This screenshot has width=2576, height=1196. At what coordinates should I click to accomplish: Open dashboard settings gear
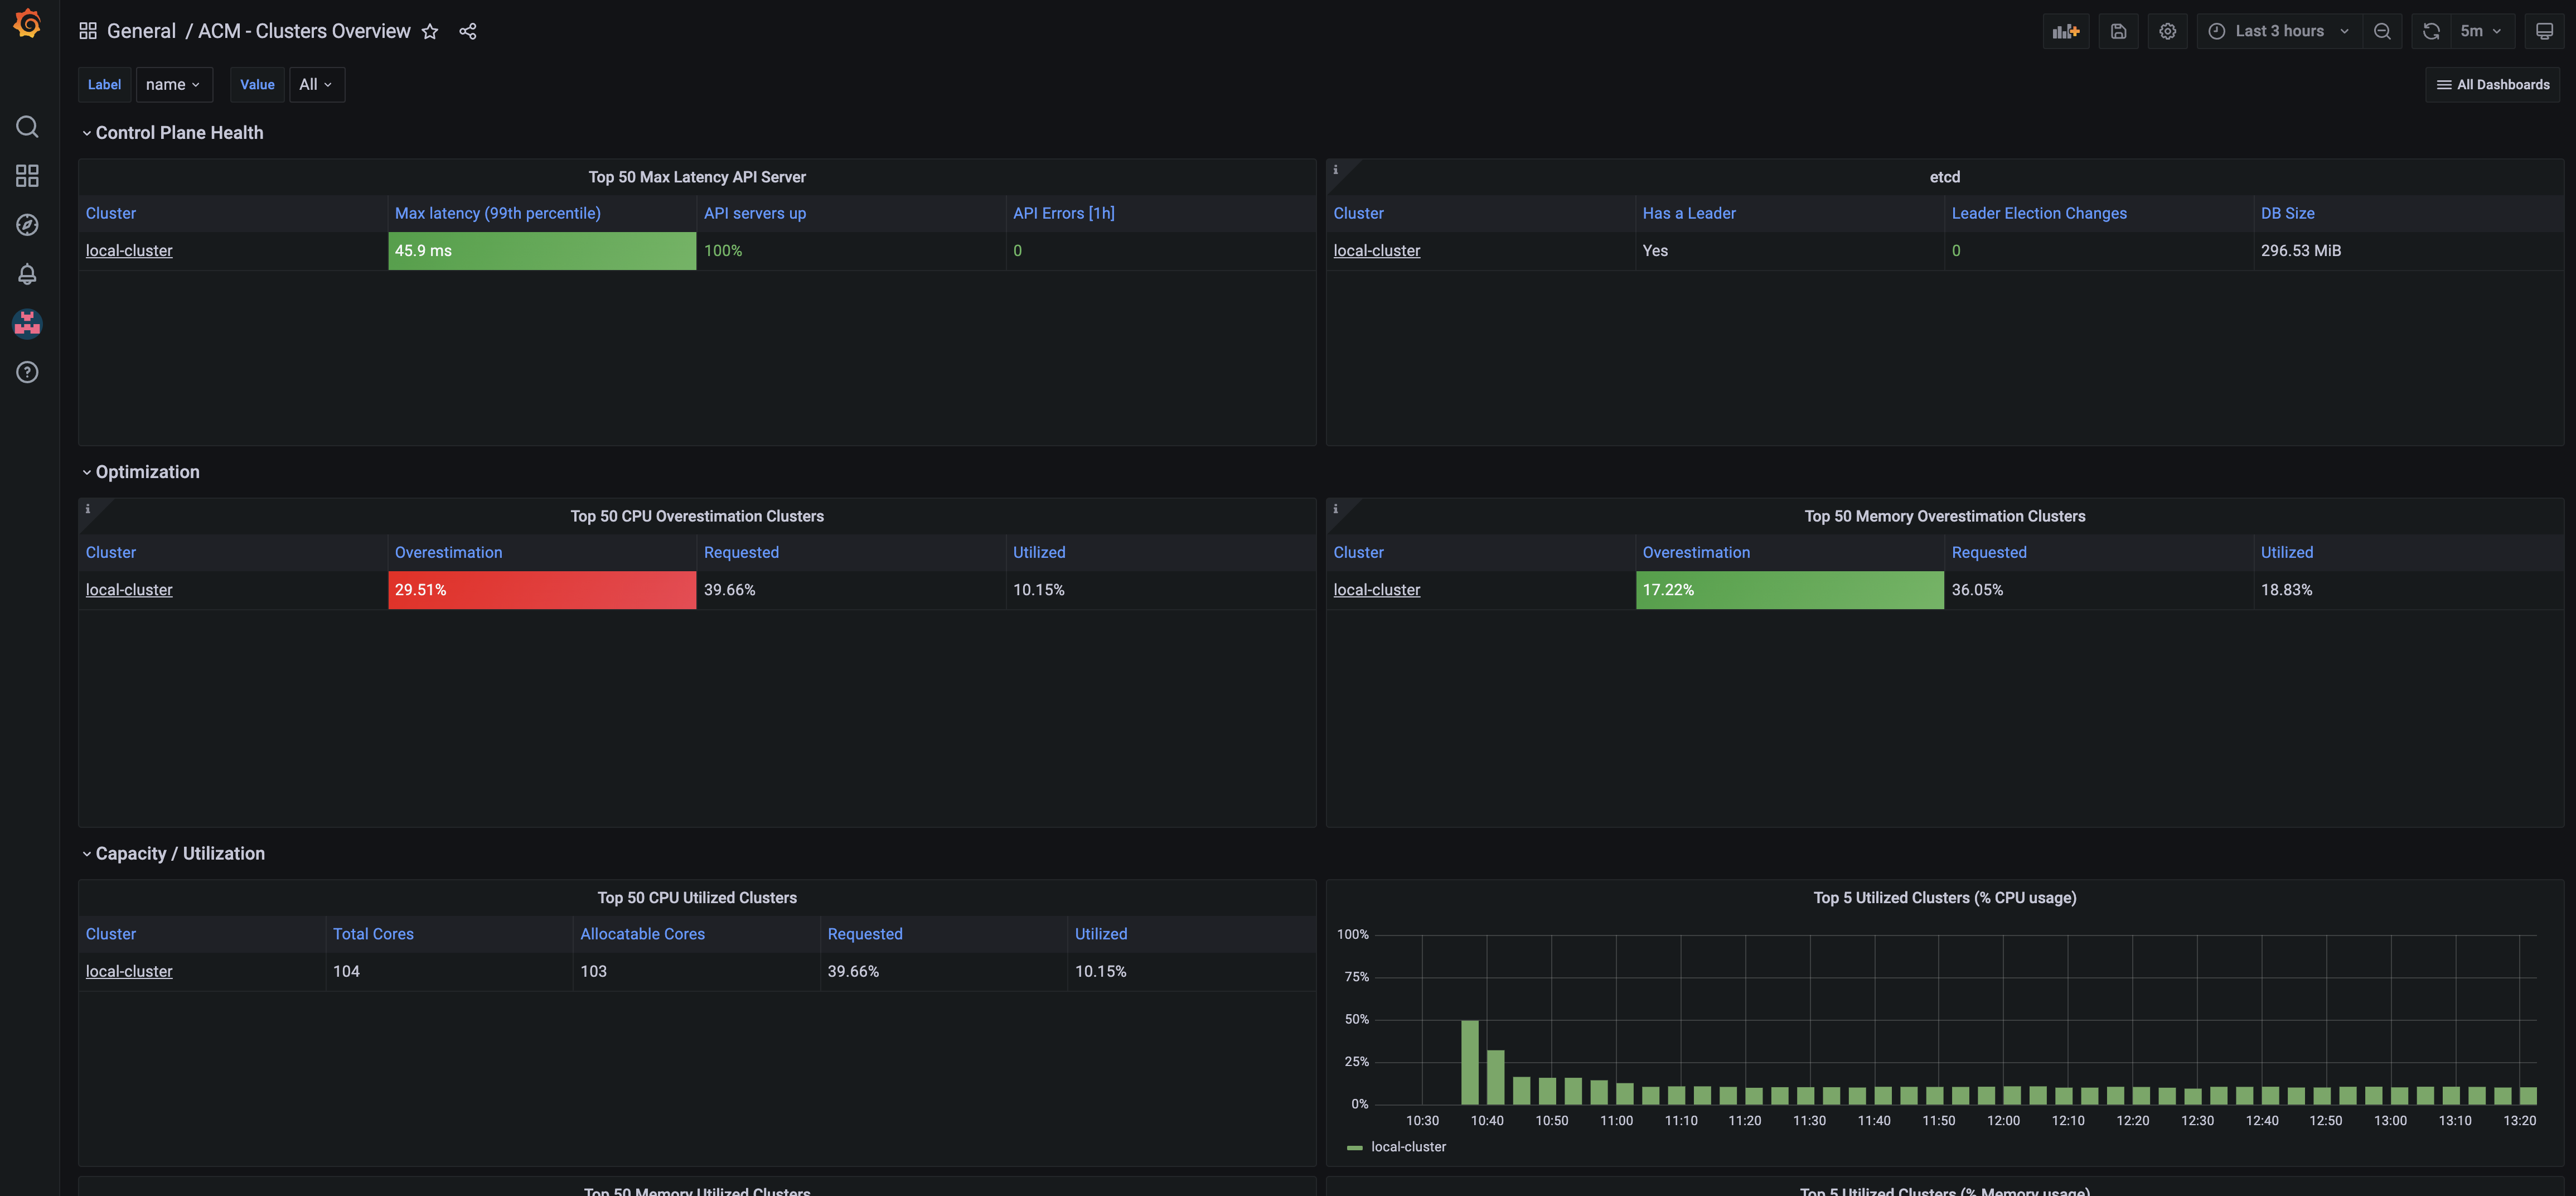(x=2167, y=31)
